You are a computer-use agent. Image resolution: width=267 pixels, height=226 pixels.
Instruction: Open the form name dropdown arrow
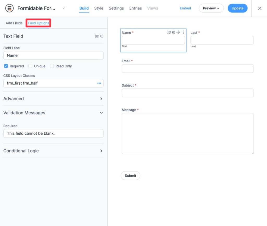64,8
